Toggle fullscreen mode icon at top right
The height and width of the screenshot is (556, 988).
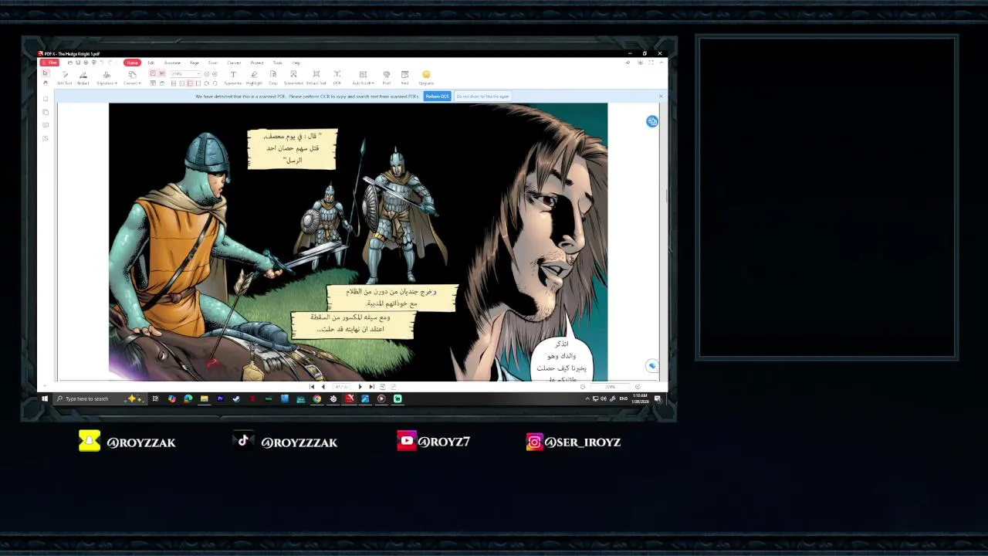651,63
